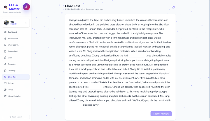Image resolution: width=210 pixels, height=121 pixels.
Task: Submit Answers for the cloze passage
Action: point(161,114)
